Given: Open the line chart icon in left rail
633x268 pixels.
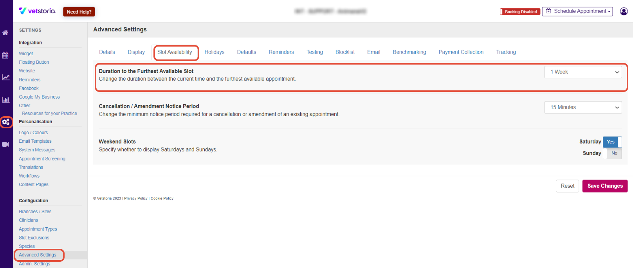Looking at the screenshot, I should [x=5, y=77].
